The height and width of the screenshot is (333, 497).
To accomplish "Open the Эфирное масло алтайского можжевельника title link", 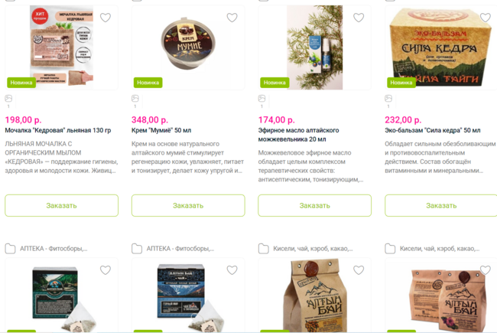I will point(298,135).
